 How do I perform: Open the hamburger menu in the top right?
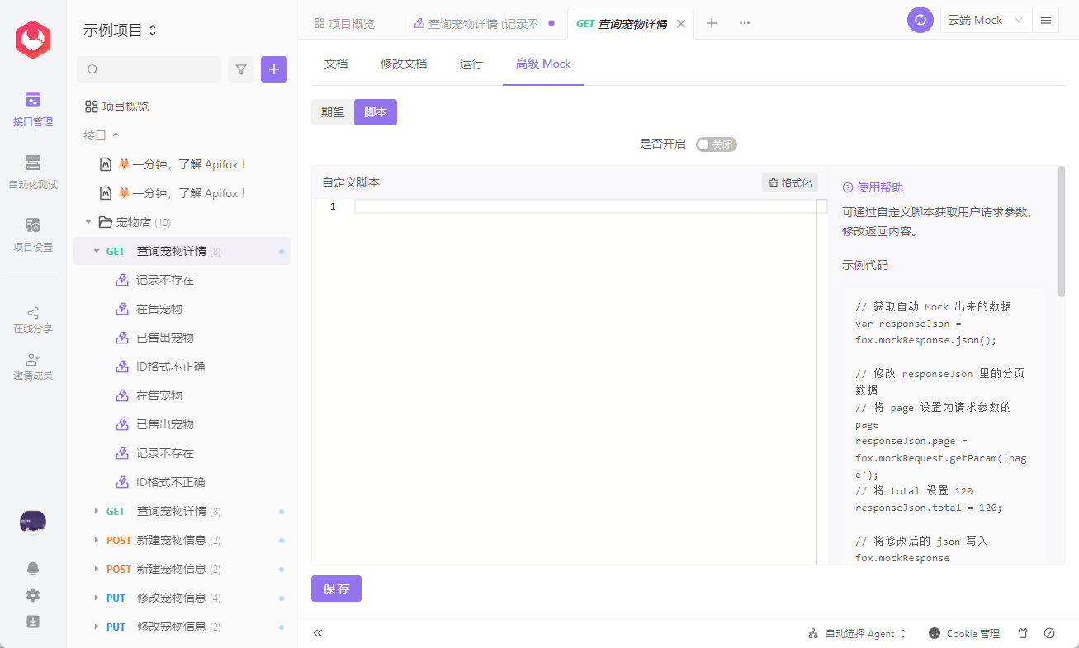[x=1045, y=19]
